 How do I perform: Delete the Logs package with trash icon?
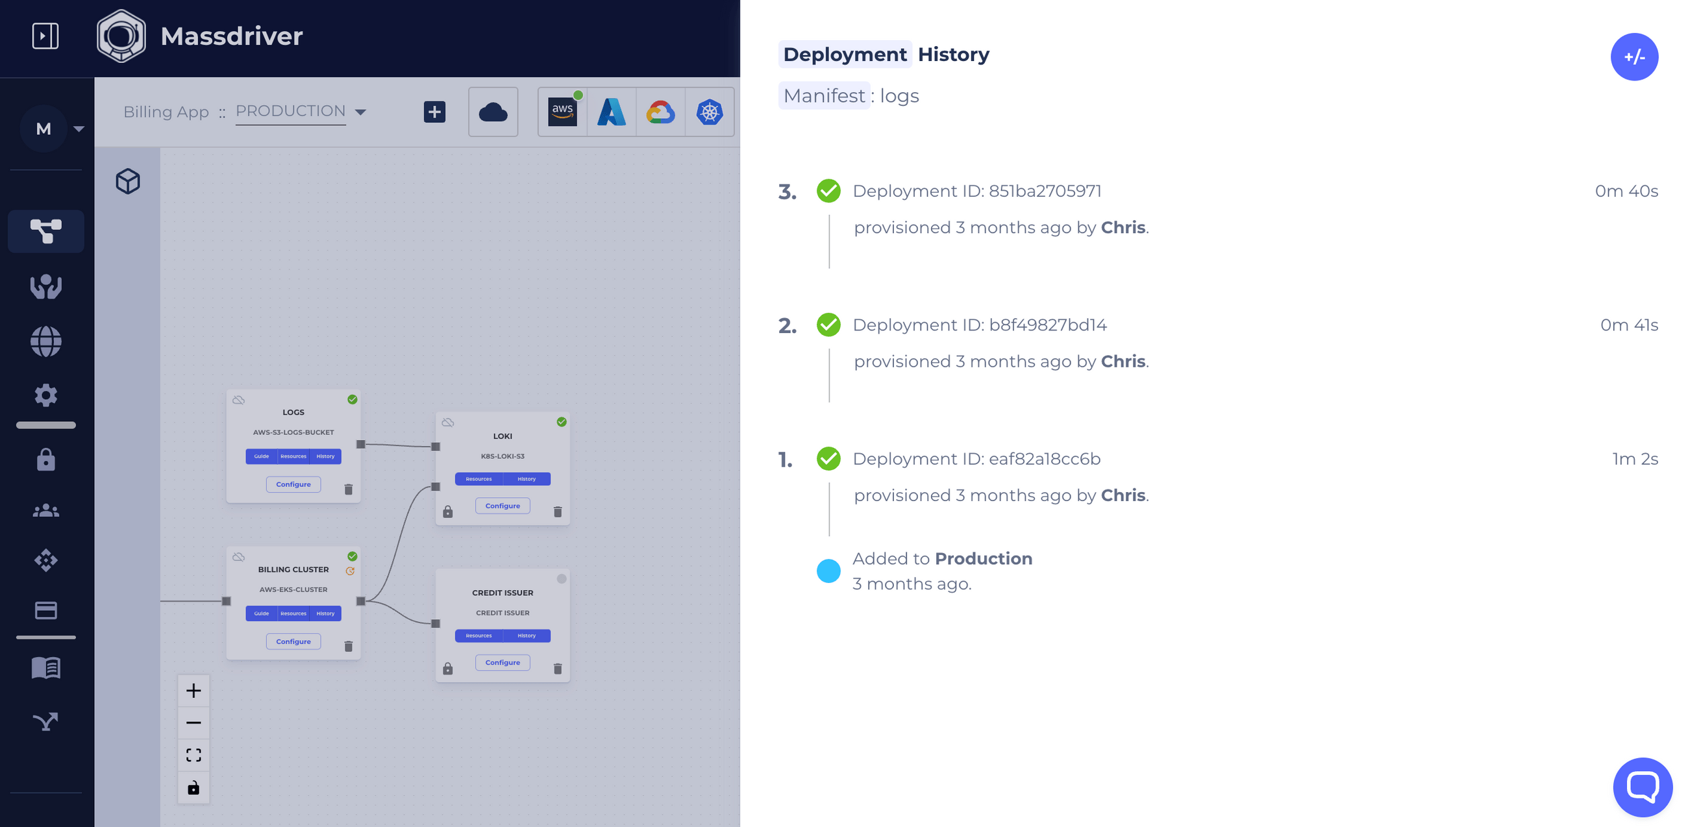click(349, 489)
